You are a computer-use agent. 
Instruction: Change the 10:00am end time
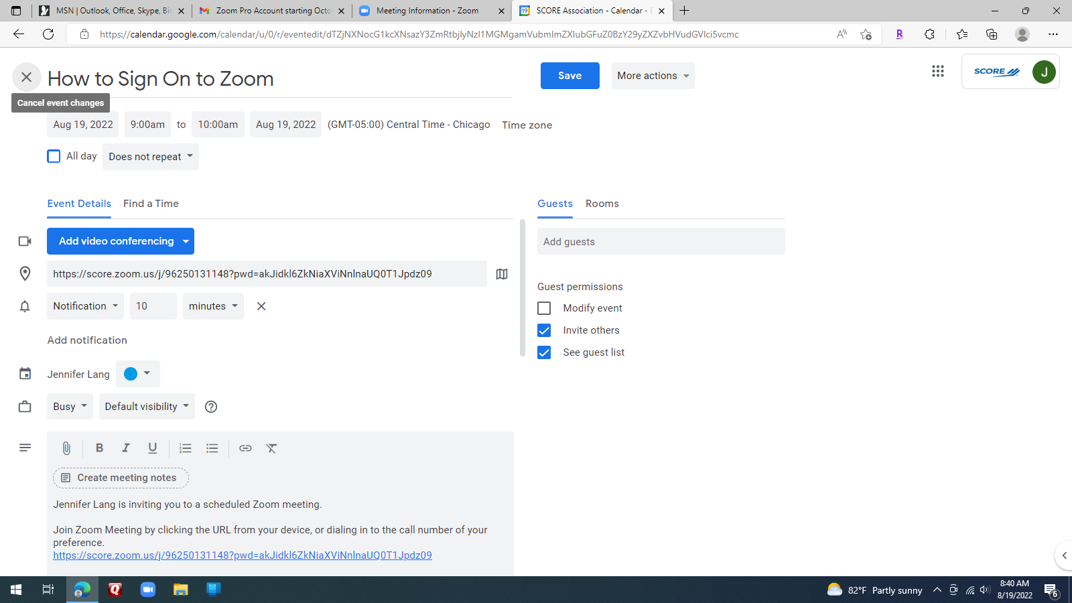218,125
